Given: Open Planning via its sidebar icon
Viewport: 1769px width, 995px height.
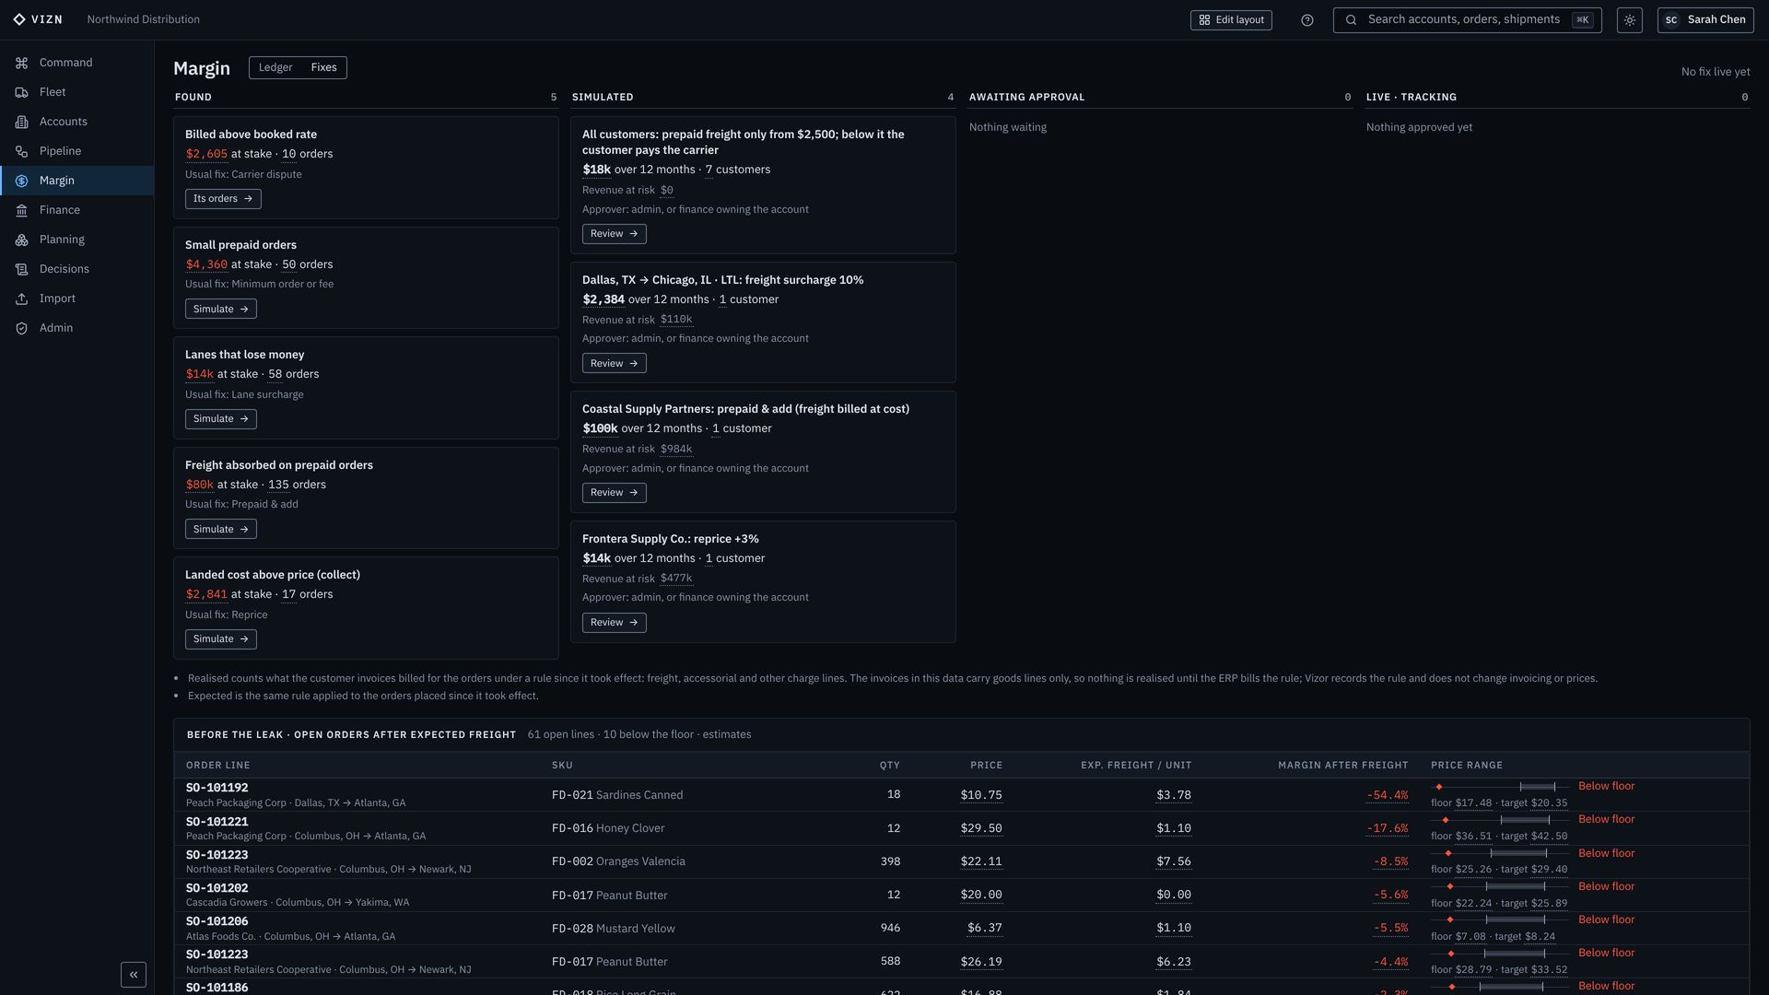Looking at the screenshot, I should point(21,240).
